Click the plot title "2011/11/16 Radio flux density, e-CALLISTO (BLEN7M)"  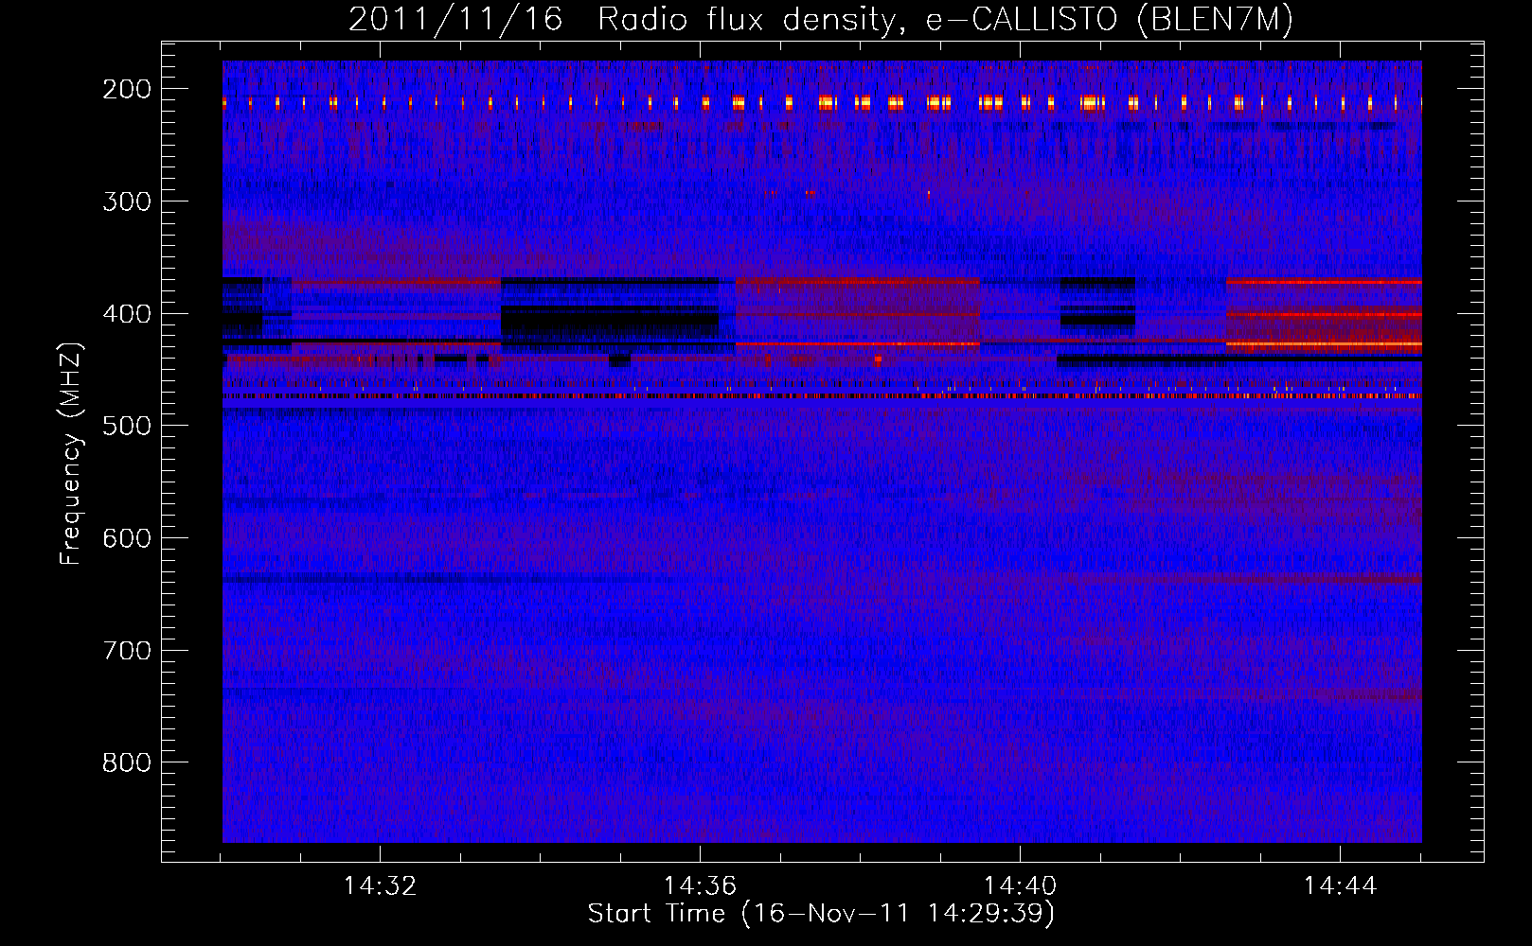pyautogui.click(x=821, y=20)
